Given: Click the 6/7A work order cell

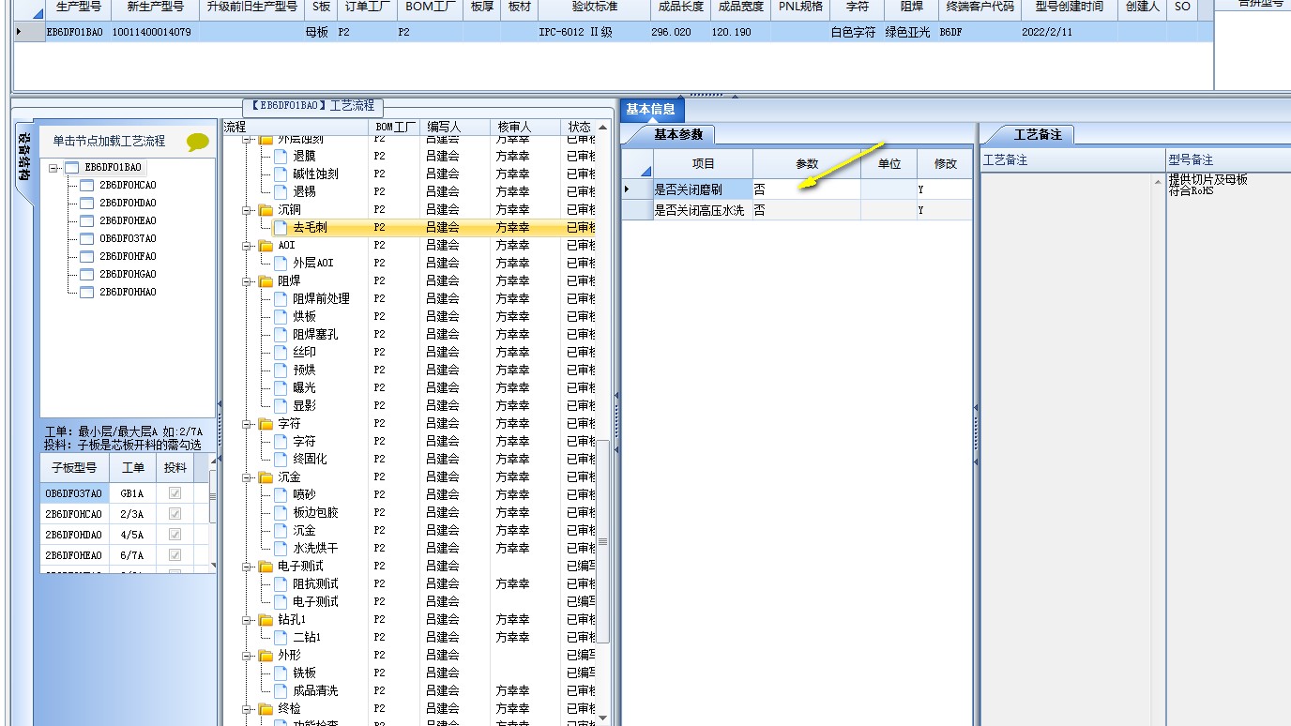Looking at the screenshot, I should (132, 555).
